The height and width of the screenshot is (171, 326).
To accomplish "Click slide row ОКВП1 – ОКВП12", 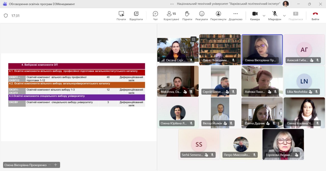I will click(x=77, y=79).
